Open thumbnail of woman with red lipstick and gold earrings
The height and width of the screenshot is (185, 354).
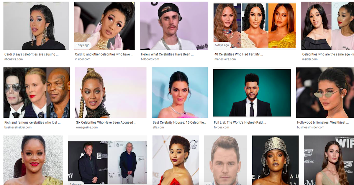[33, 160]
